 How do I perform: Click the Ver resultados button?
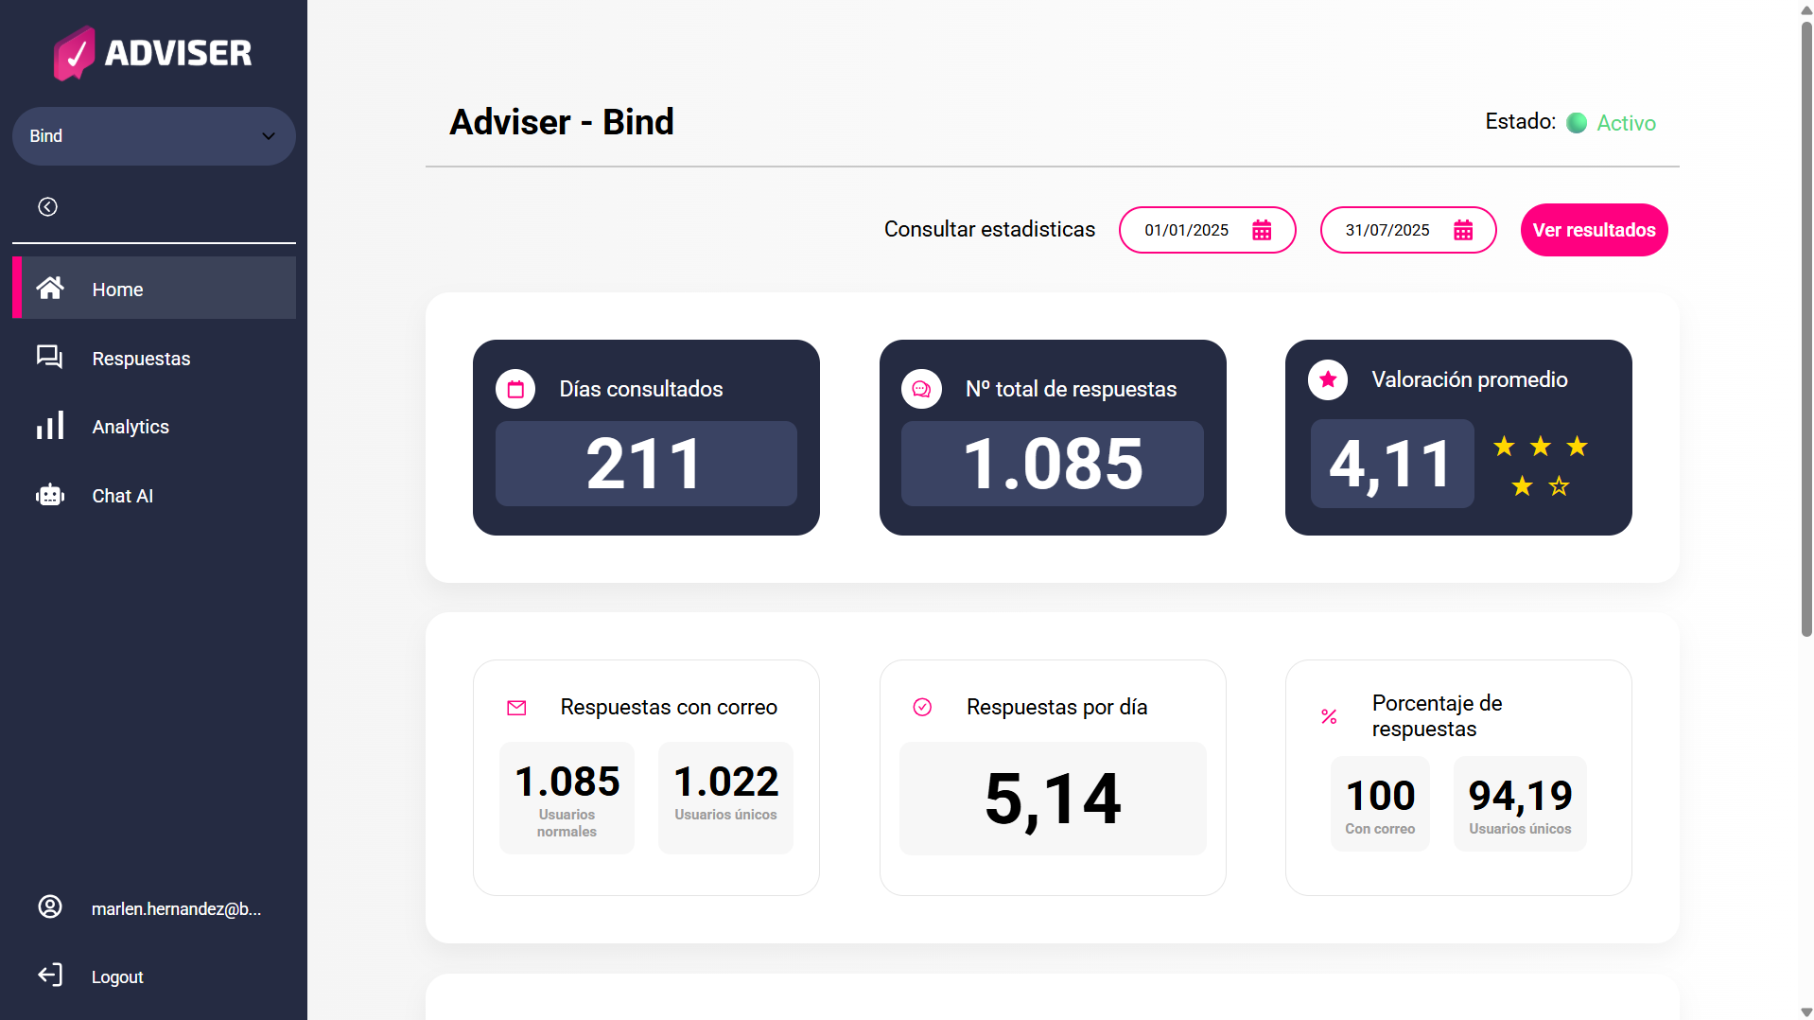coord(1594,230)
